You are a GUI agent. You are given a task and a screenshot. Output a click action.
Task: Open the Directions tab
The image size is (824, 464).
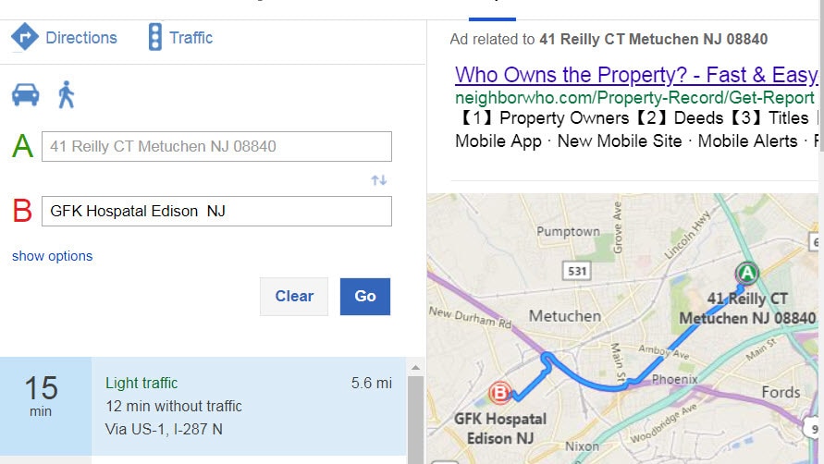pos(81,38)
